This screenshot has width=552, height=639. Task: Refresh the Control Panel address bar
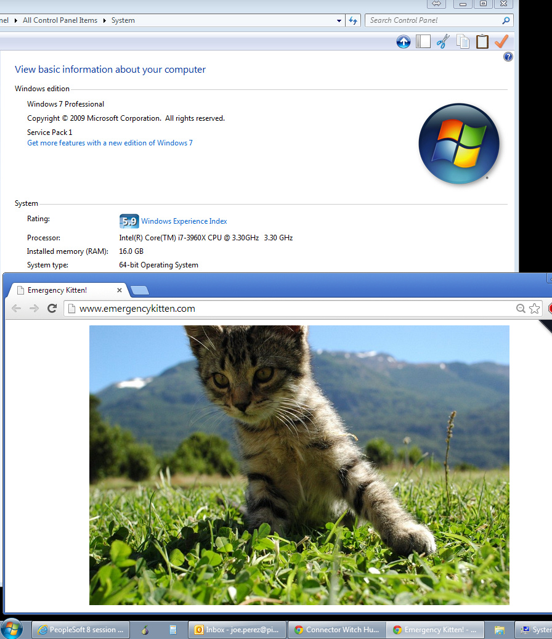(x=353, y=20)
